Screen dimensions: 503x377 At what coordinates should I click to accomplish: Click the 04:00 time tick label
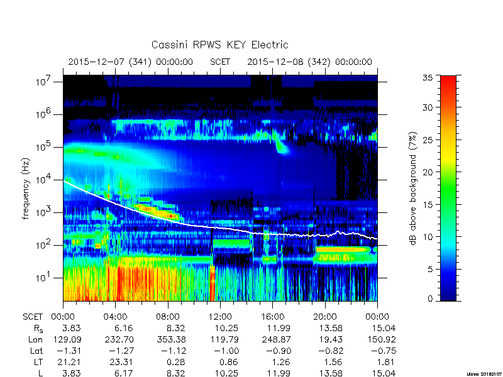pos(115,317)
